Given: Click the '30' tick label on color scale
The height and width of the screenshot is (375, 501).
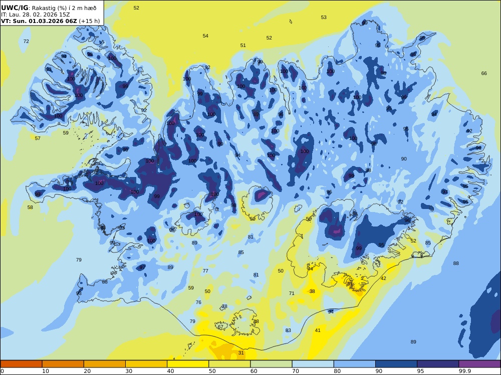Looking at the screenshot, I should point(129,371).
